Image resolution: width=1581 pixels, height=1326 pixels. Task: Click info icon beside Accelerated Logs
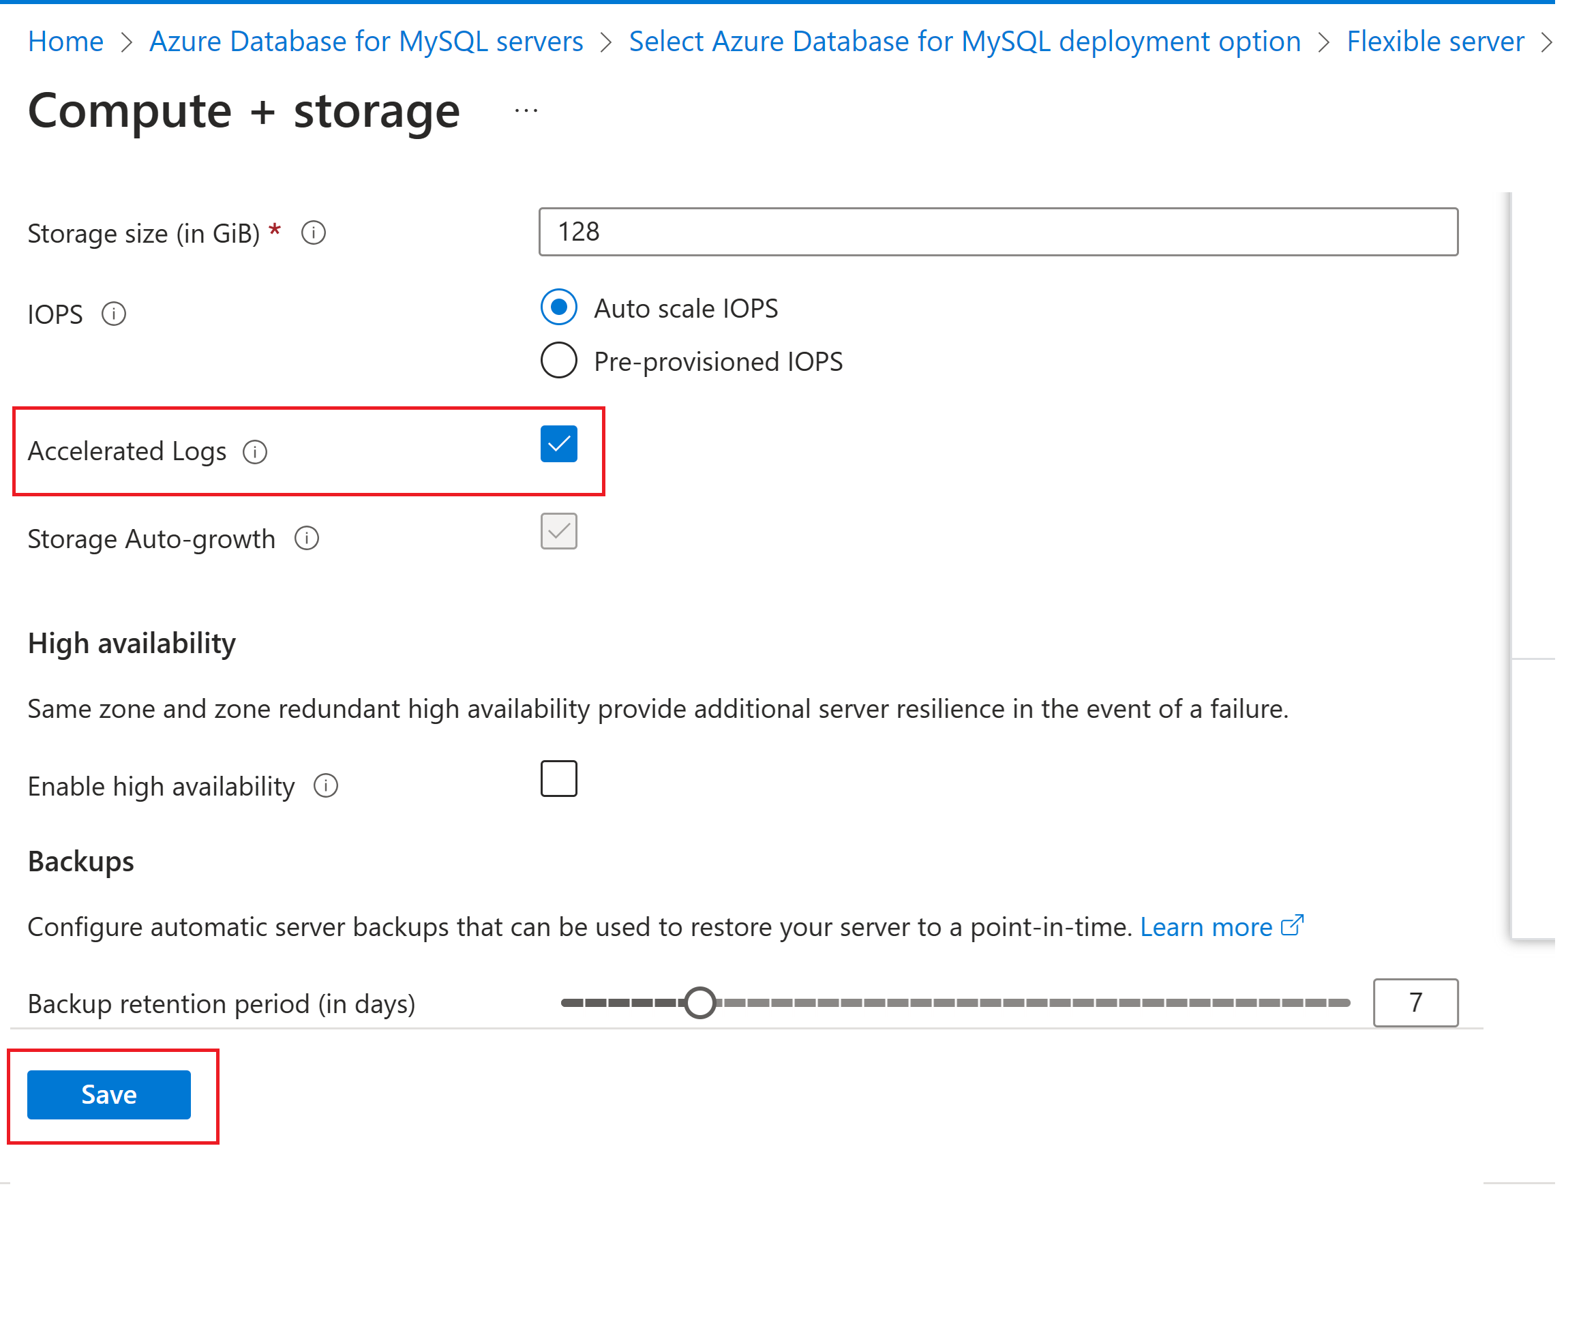coord(255,452)
